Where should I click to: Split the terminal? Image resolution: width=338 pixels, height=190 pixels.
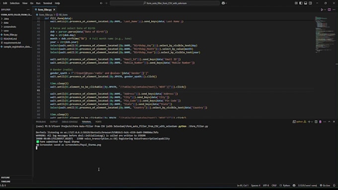click(316, 122)
